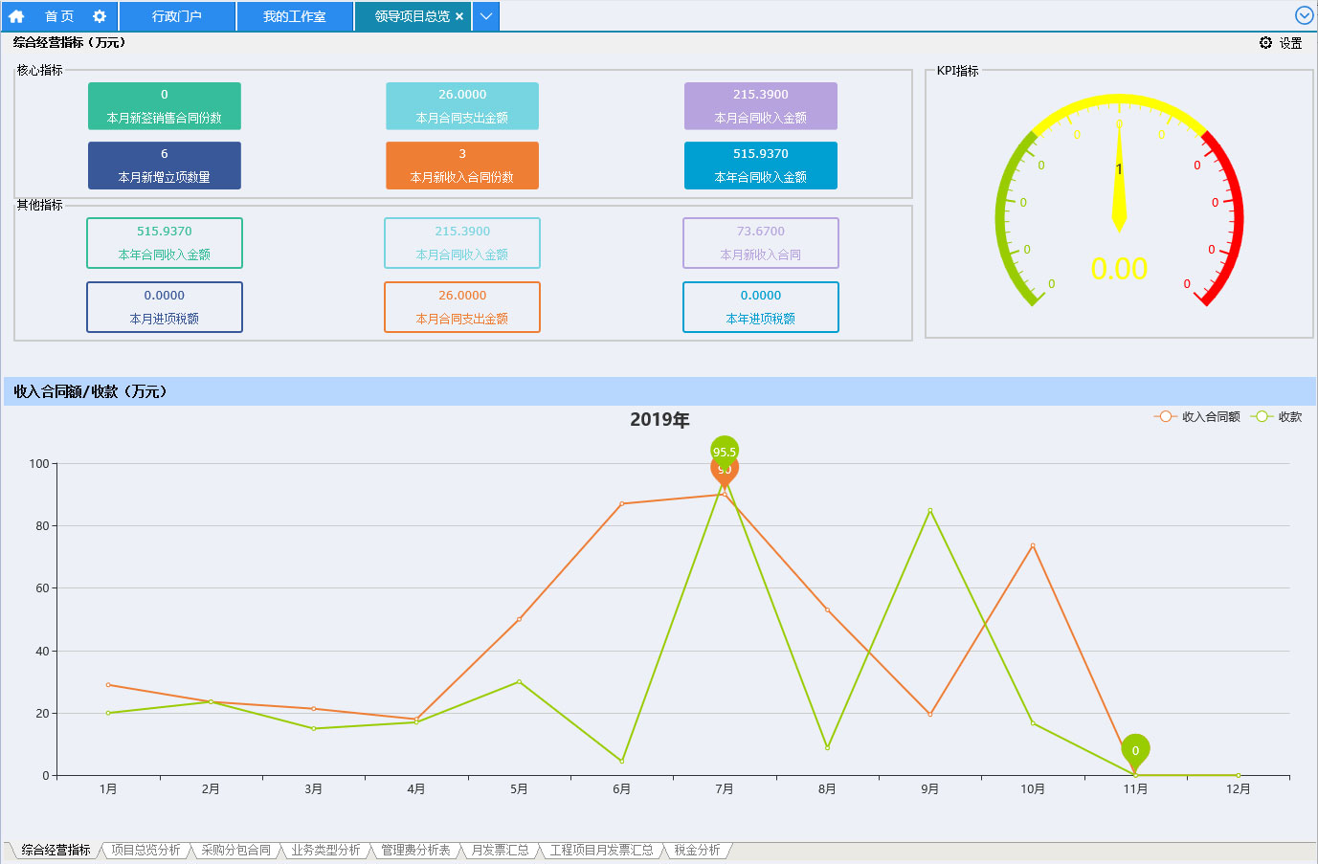This screenshot has width=1318, height=864.
Task: Open the 项目总览分析 bottom tab
Action: 145,850
